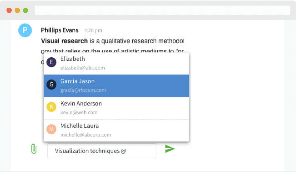The image size is (296, 172).
Task: Click the kevin@web.com email address
Action: coord(79,113)
